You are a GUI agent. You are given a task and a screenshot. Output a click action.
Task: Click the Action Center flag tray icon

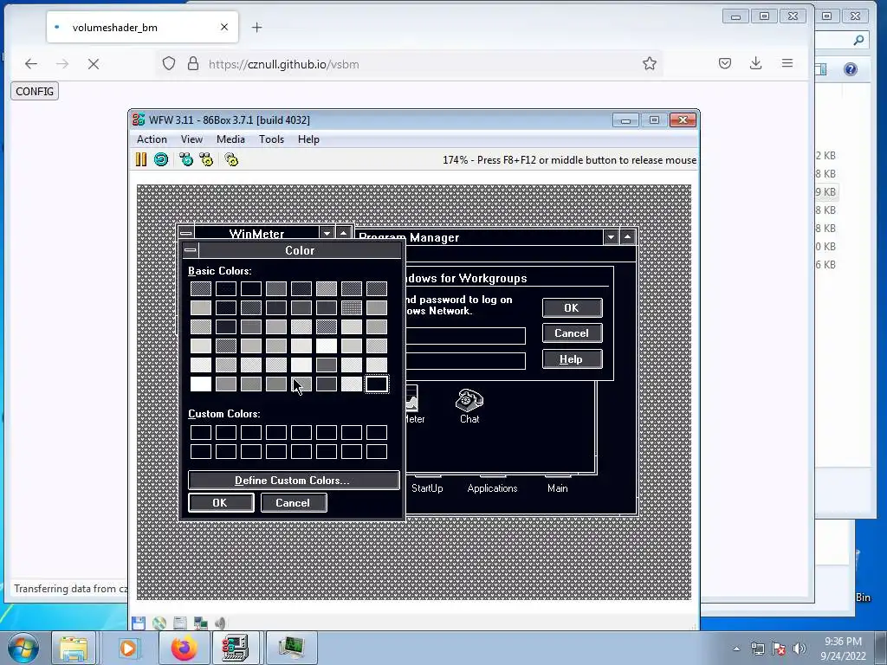pyautogui.click(x=779, y=649)
